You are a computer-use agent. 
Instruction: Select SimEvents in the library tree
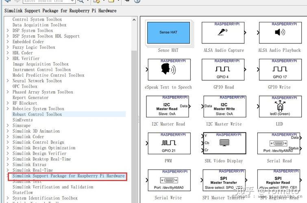point(23,120)
